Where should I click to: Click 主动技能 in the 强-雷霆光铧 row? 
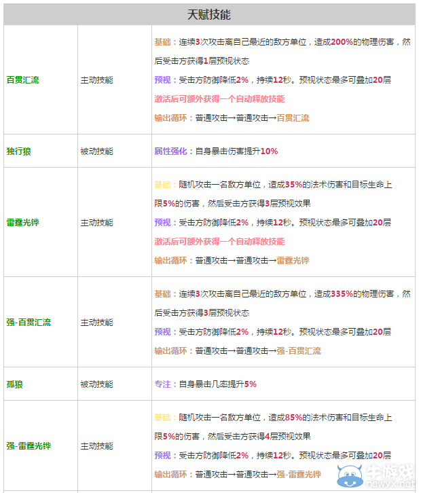point(96,446)
